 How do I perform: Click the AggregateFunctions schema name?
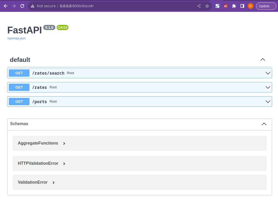pos(38,143)
